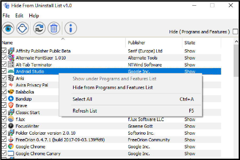This screenshot has width=240, height=160.
Task: Open the info (about) toolbar icon
Action: pyautogui.click(x=71, y=28)
